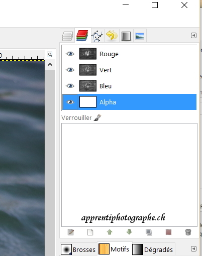Click the Vert channel thumbnail
The width and height of the screenshot is (202, 256).
tap(88, 70)
